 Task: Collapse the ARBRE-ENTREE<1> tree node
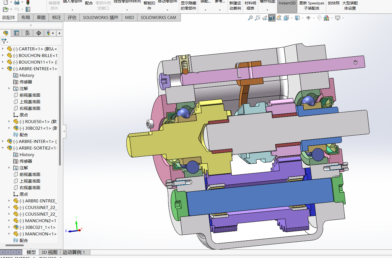3,69
